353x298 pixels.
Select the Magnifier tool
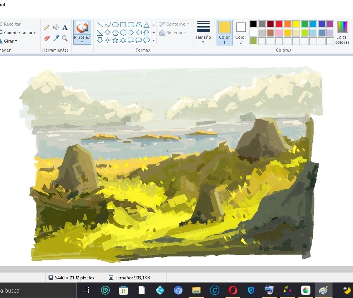point(64,38)
